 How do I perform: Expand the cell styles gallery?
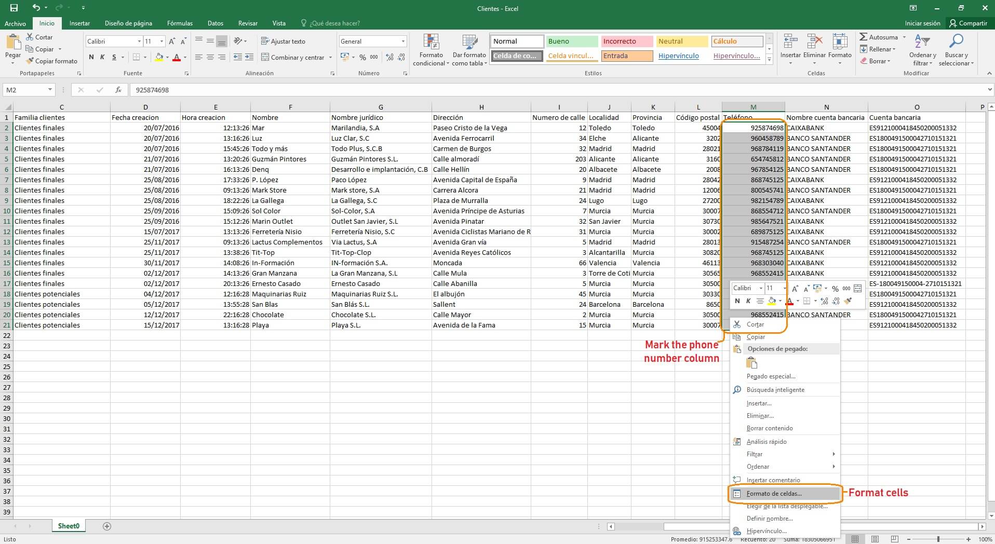[x=769, y=61]
